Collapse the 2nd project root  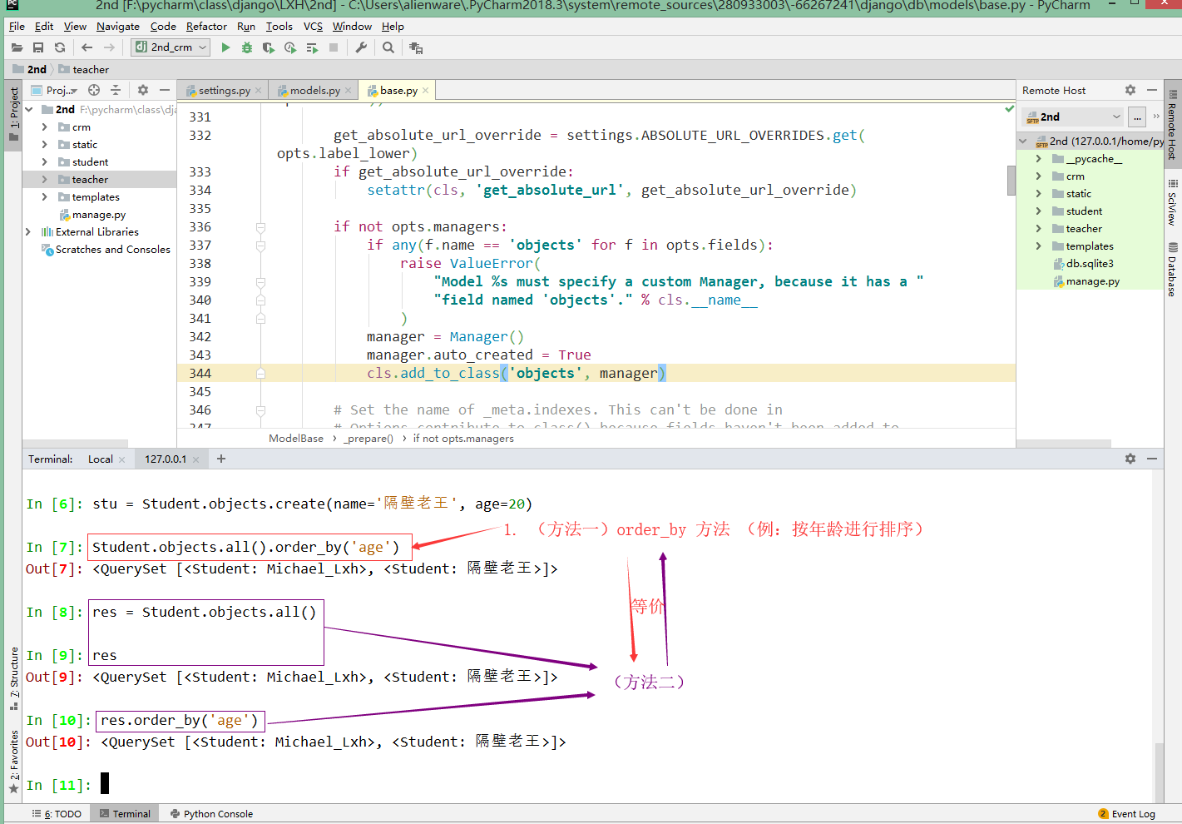(29, 109)
